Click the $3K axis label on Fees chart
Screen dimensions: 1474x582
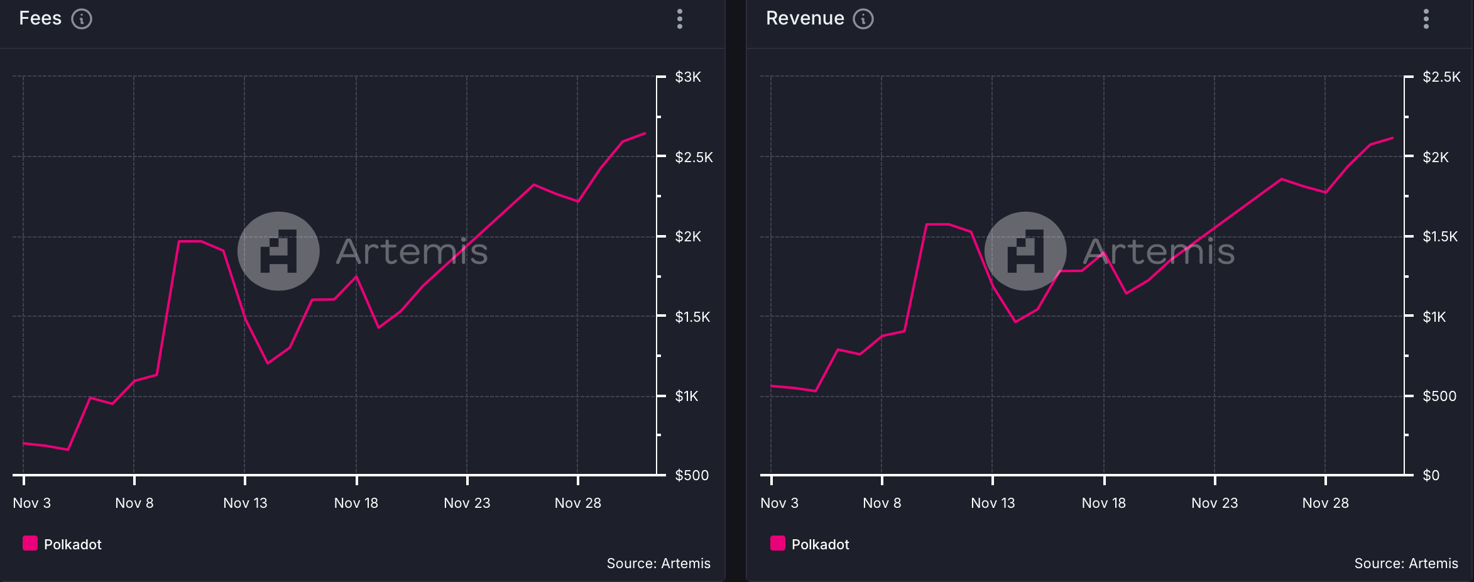tap(688, 77)
